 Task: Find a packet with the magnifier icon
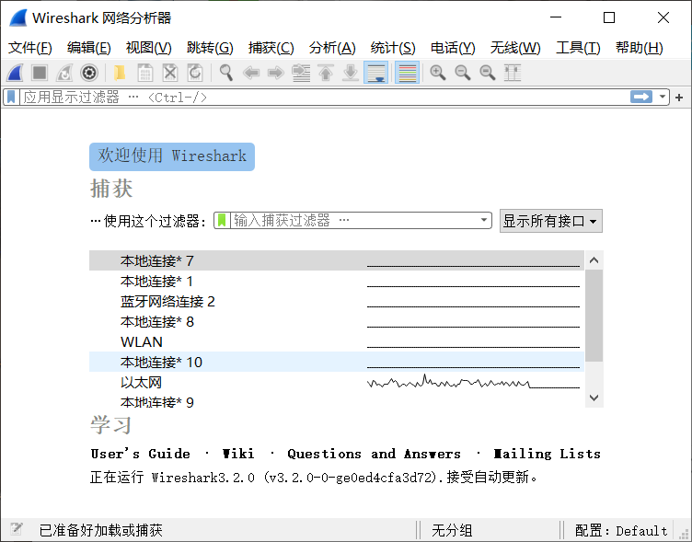(226, 73)
